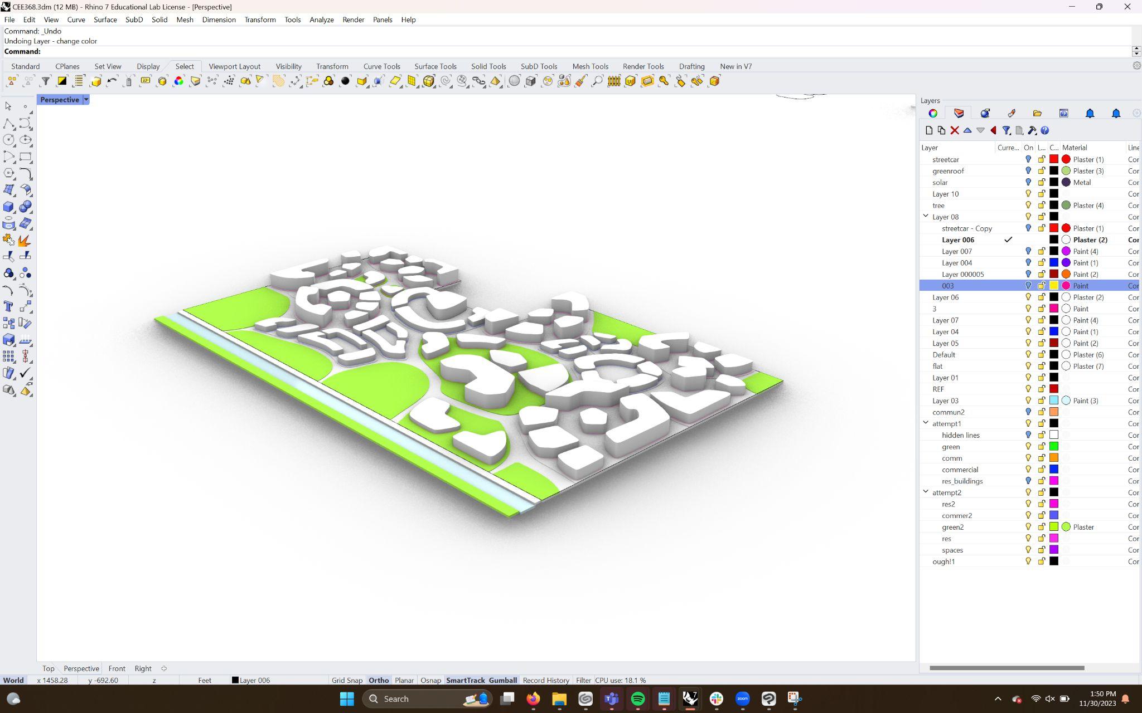Select the Box solid tool
The image size is (1142, 713).
8,207
